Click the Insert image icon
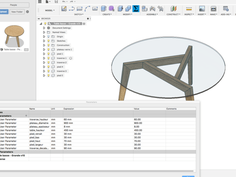The width and height of the screenshot is (236, 177). [202, 9]
